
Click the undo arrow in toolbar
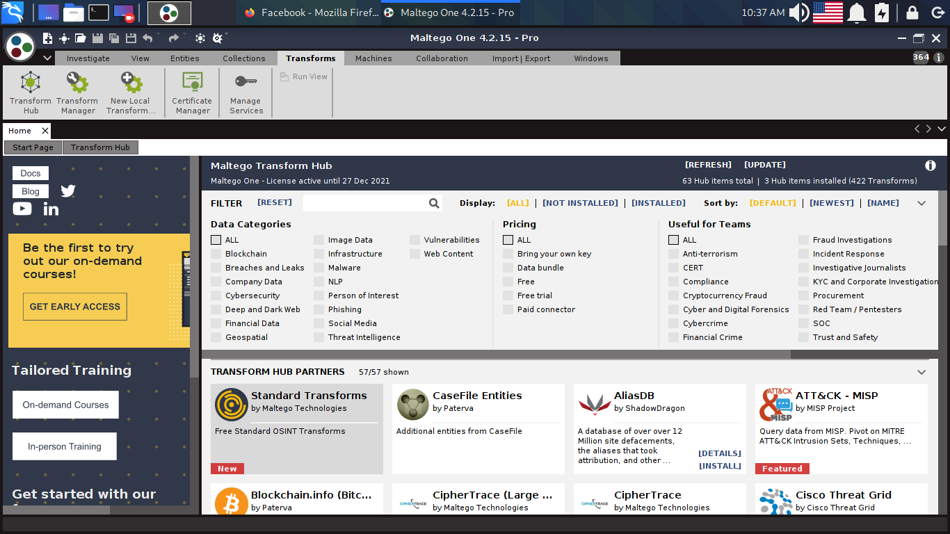click(147, 38)
